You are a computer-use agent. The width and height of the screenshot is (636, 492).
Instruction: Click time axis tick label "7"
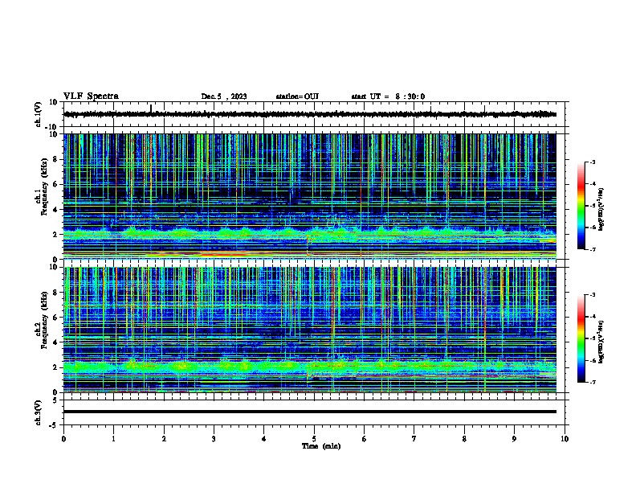pyautogui.click(x=414, y=439)
